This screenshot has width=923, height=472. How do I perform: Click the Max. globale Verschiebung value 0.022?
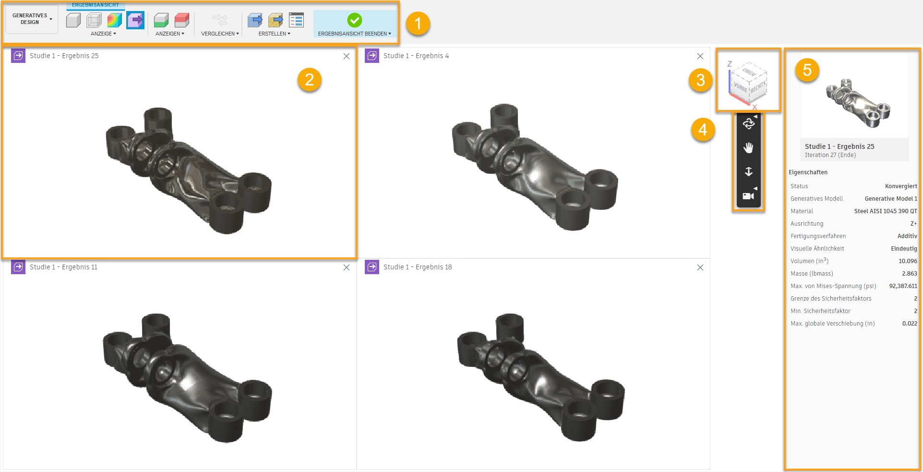[x=910, y=324]
